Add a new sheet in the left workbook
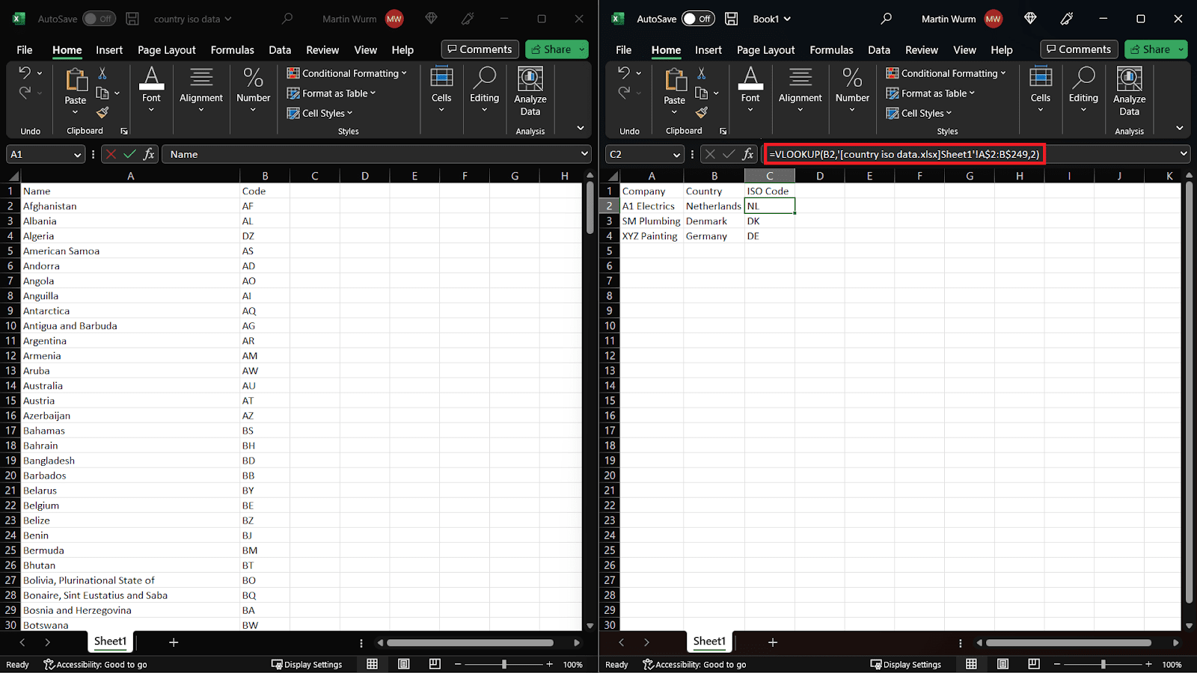The image size is (1197, 673). click(x=174, y=642)
